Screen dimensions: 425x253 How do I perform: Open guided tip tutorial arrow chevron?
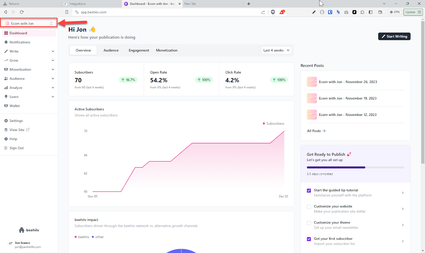[x=403, y=193]
